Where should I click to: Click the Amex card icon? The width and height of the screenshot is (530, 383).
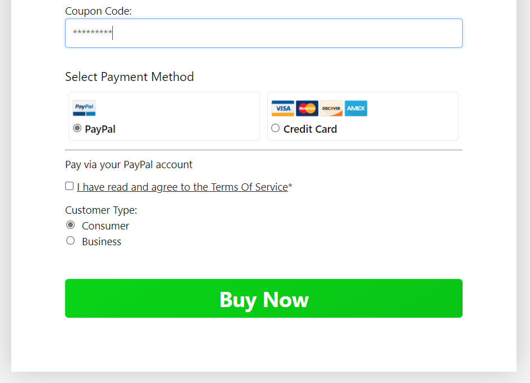(356, 109)
